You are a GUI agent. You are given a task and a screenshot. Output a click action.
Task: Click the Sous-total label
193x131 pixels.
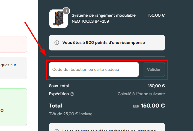pos(59,86)
